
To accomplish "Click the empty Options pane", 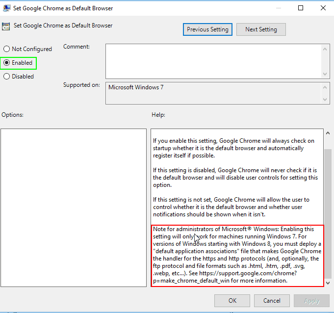I will 74,208.
